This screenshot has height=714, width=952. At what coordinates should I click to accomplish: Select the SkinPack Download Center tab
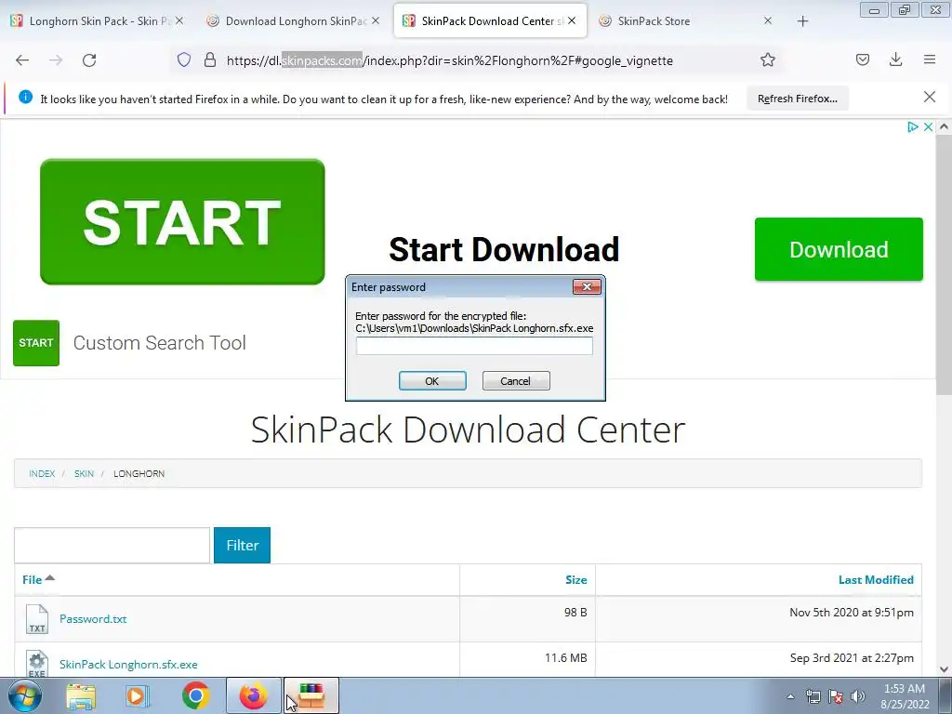(490, 20)
